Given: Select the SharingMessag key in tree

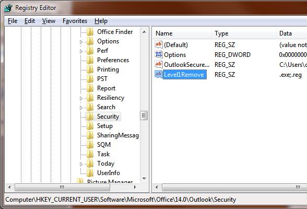Looking at the screenshot, I should tap(118, 135).
